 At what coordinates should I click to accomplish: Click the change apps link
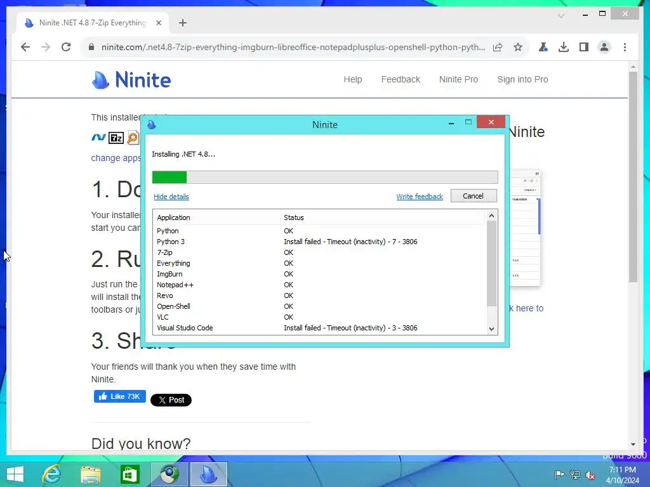(x=116, y=158)
